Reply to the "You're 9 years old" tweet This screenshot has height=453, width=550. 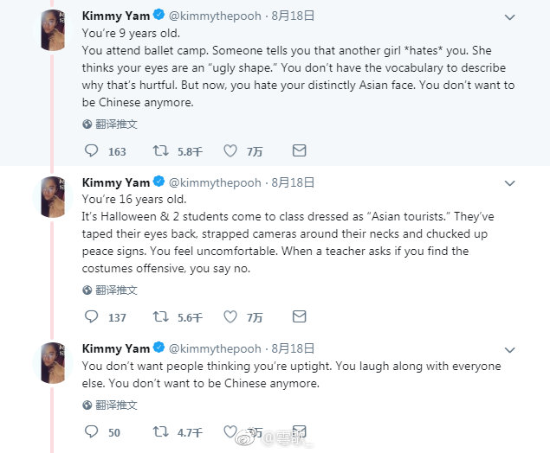click(x=92, y=150)
